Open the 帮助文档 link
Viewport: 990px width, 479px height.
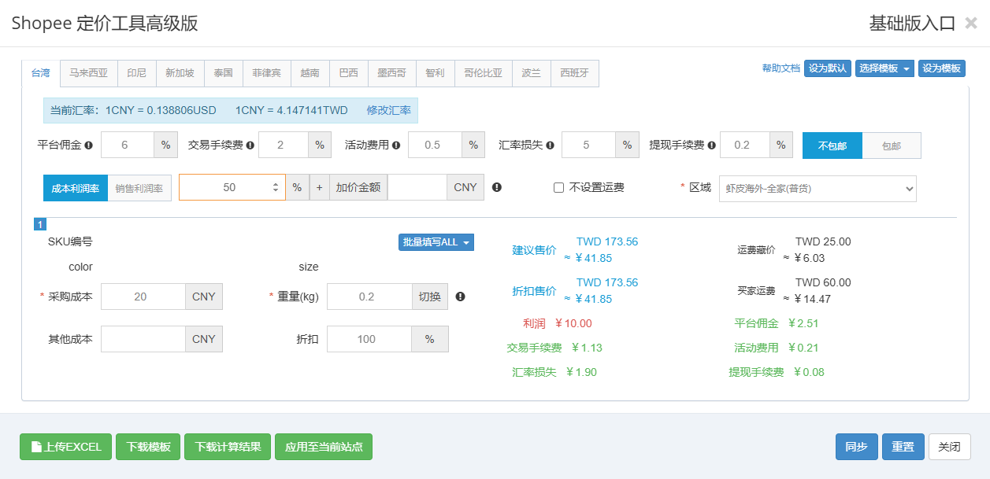(781, 68)
